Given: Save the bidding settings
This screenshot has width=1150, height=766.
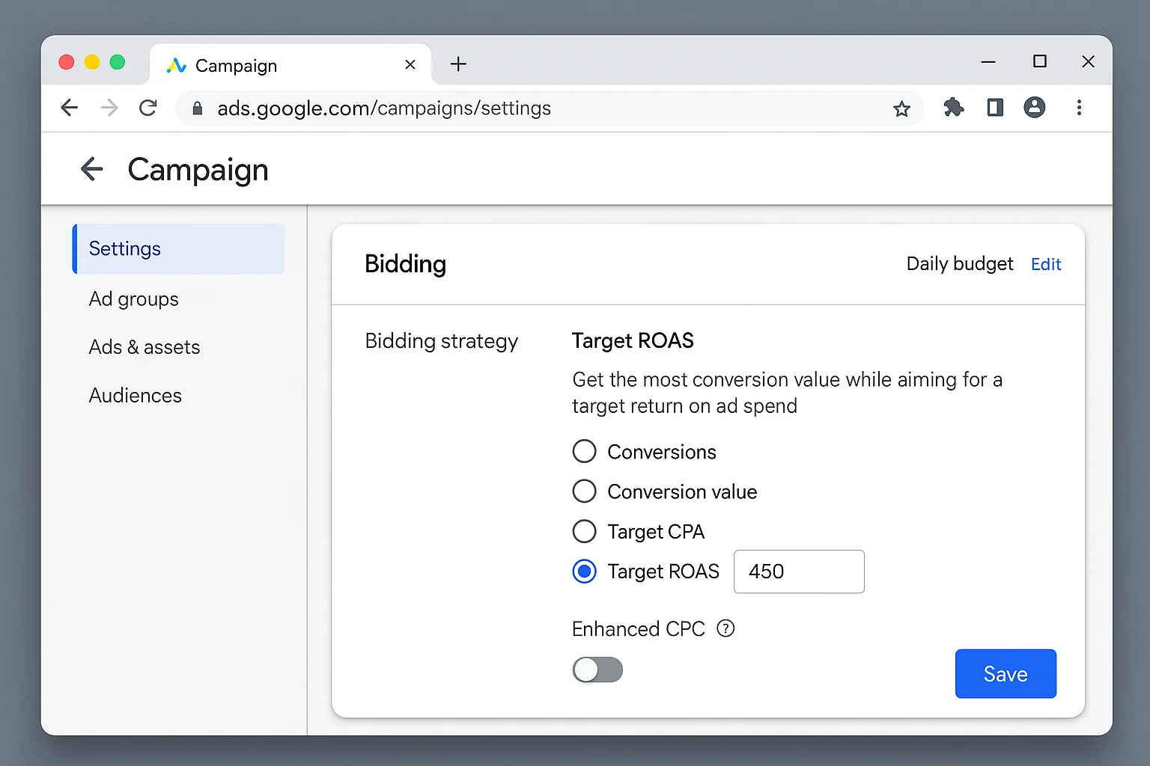Looking at the screenshot, I should pos(1006,673).
